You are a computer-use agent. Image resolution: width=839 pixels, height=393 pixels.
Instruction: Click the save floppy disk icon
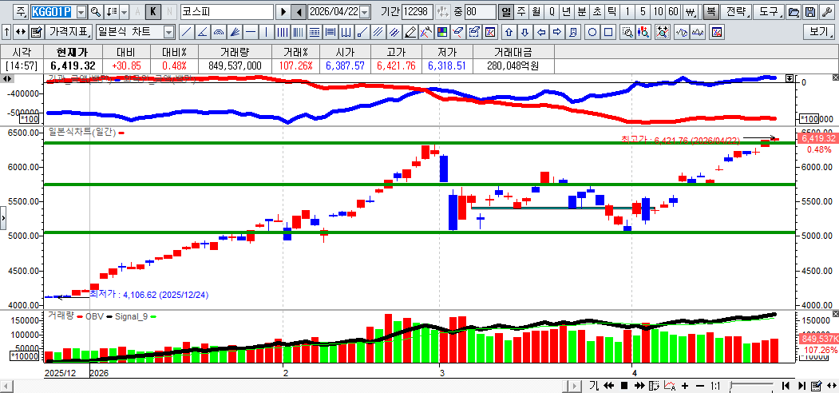click(809, 12)
